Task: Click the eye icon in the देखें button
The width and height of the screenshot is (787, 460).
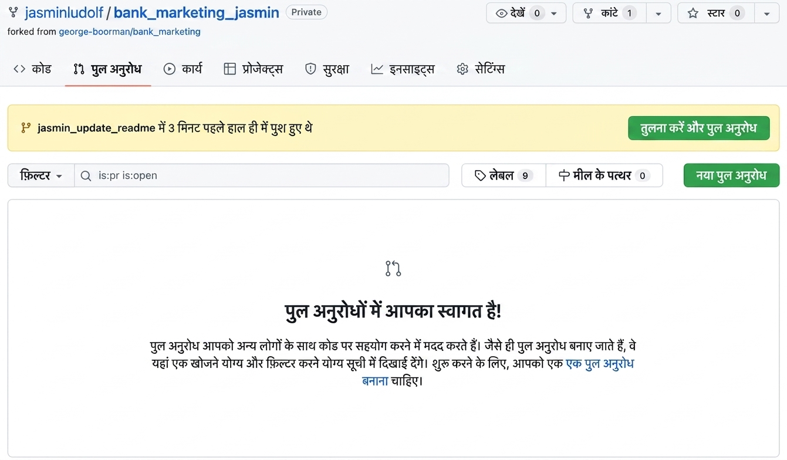Action: coord(501,13)
